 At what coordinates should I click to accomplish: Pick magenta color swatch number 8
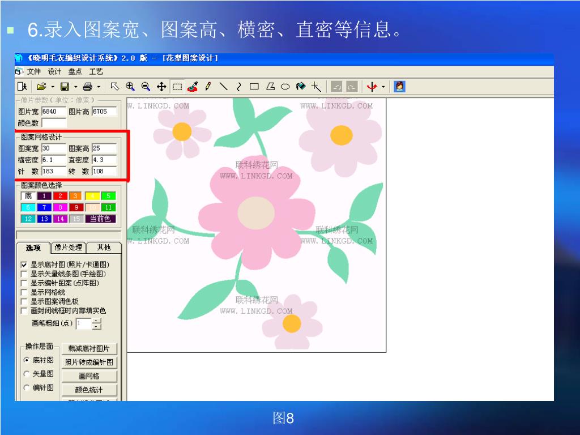(60, 207)
